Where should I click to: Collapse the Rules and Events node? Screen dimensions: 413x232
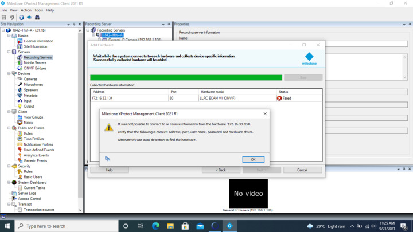pyautogui.click(x=9, y=128)
